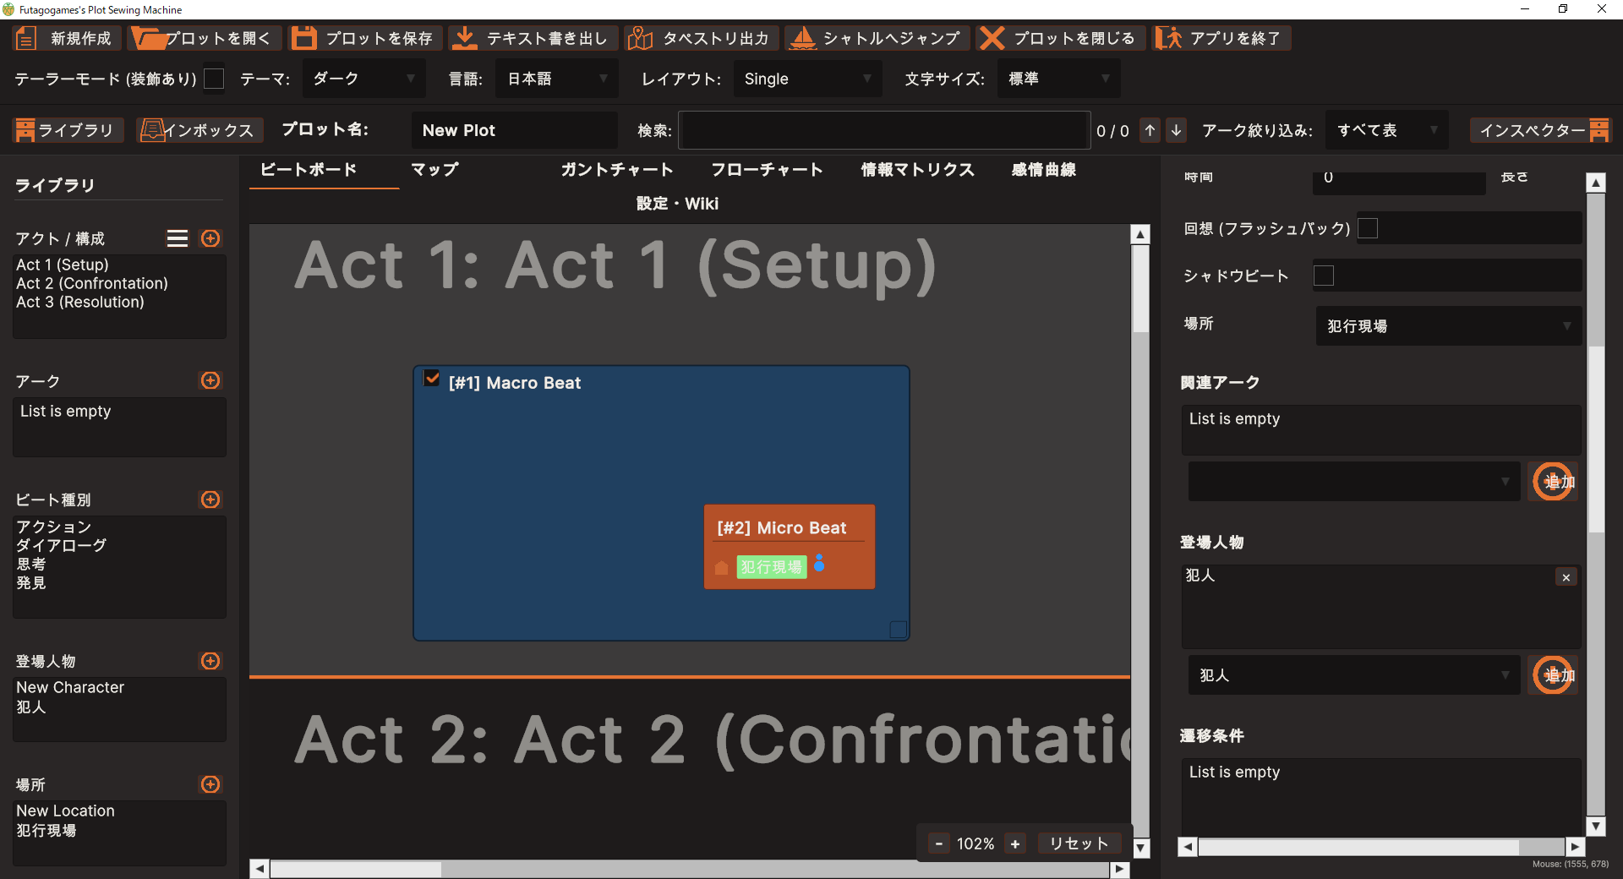
Task: Click the location icon on Micro Beat
Action: pyautogui.click(x=721, y=568)
